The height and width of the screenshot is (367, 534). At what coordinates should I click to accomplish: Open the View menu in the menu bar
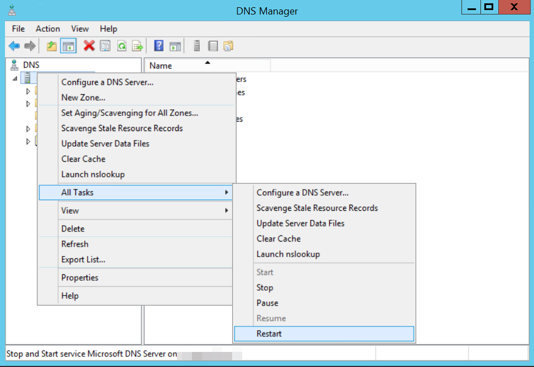[80, 28]
